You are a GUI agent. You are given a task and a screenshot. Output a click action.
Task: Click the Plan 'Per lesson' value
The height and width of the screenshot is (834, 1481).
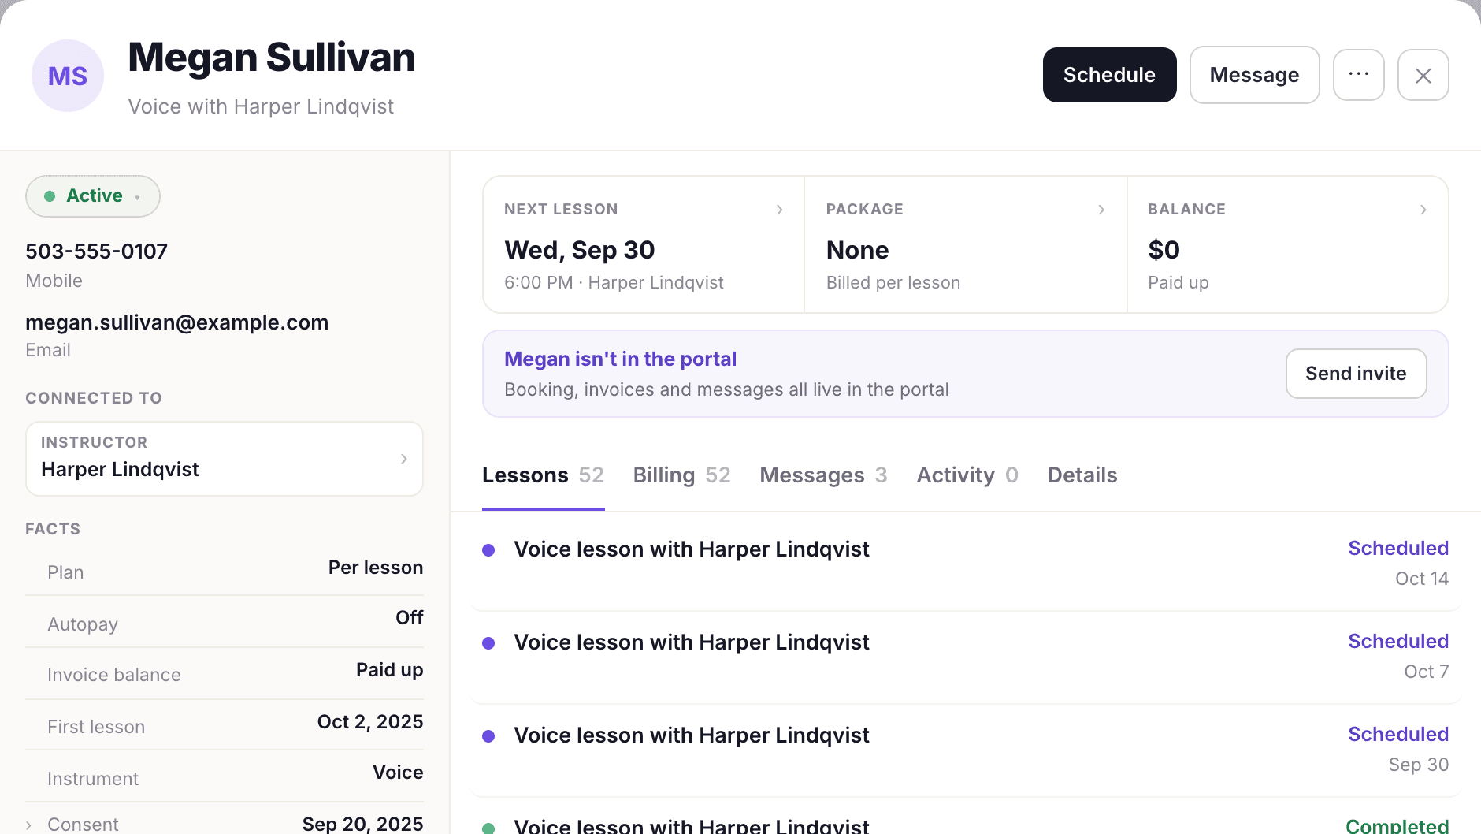tap(376, 568)
